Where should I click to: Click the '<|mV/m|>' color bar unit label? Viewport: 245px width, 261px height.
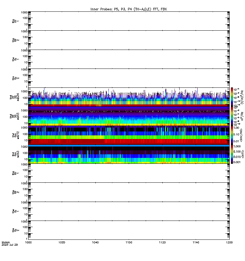tap(241, 135)
